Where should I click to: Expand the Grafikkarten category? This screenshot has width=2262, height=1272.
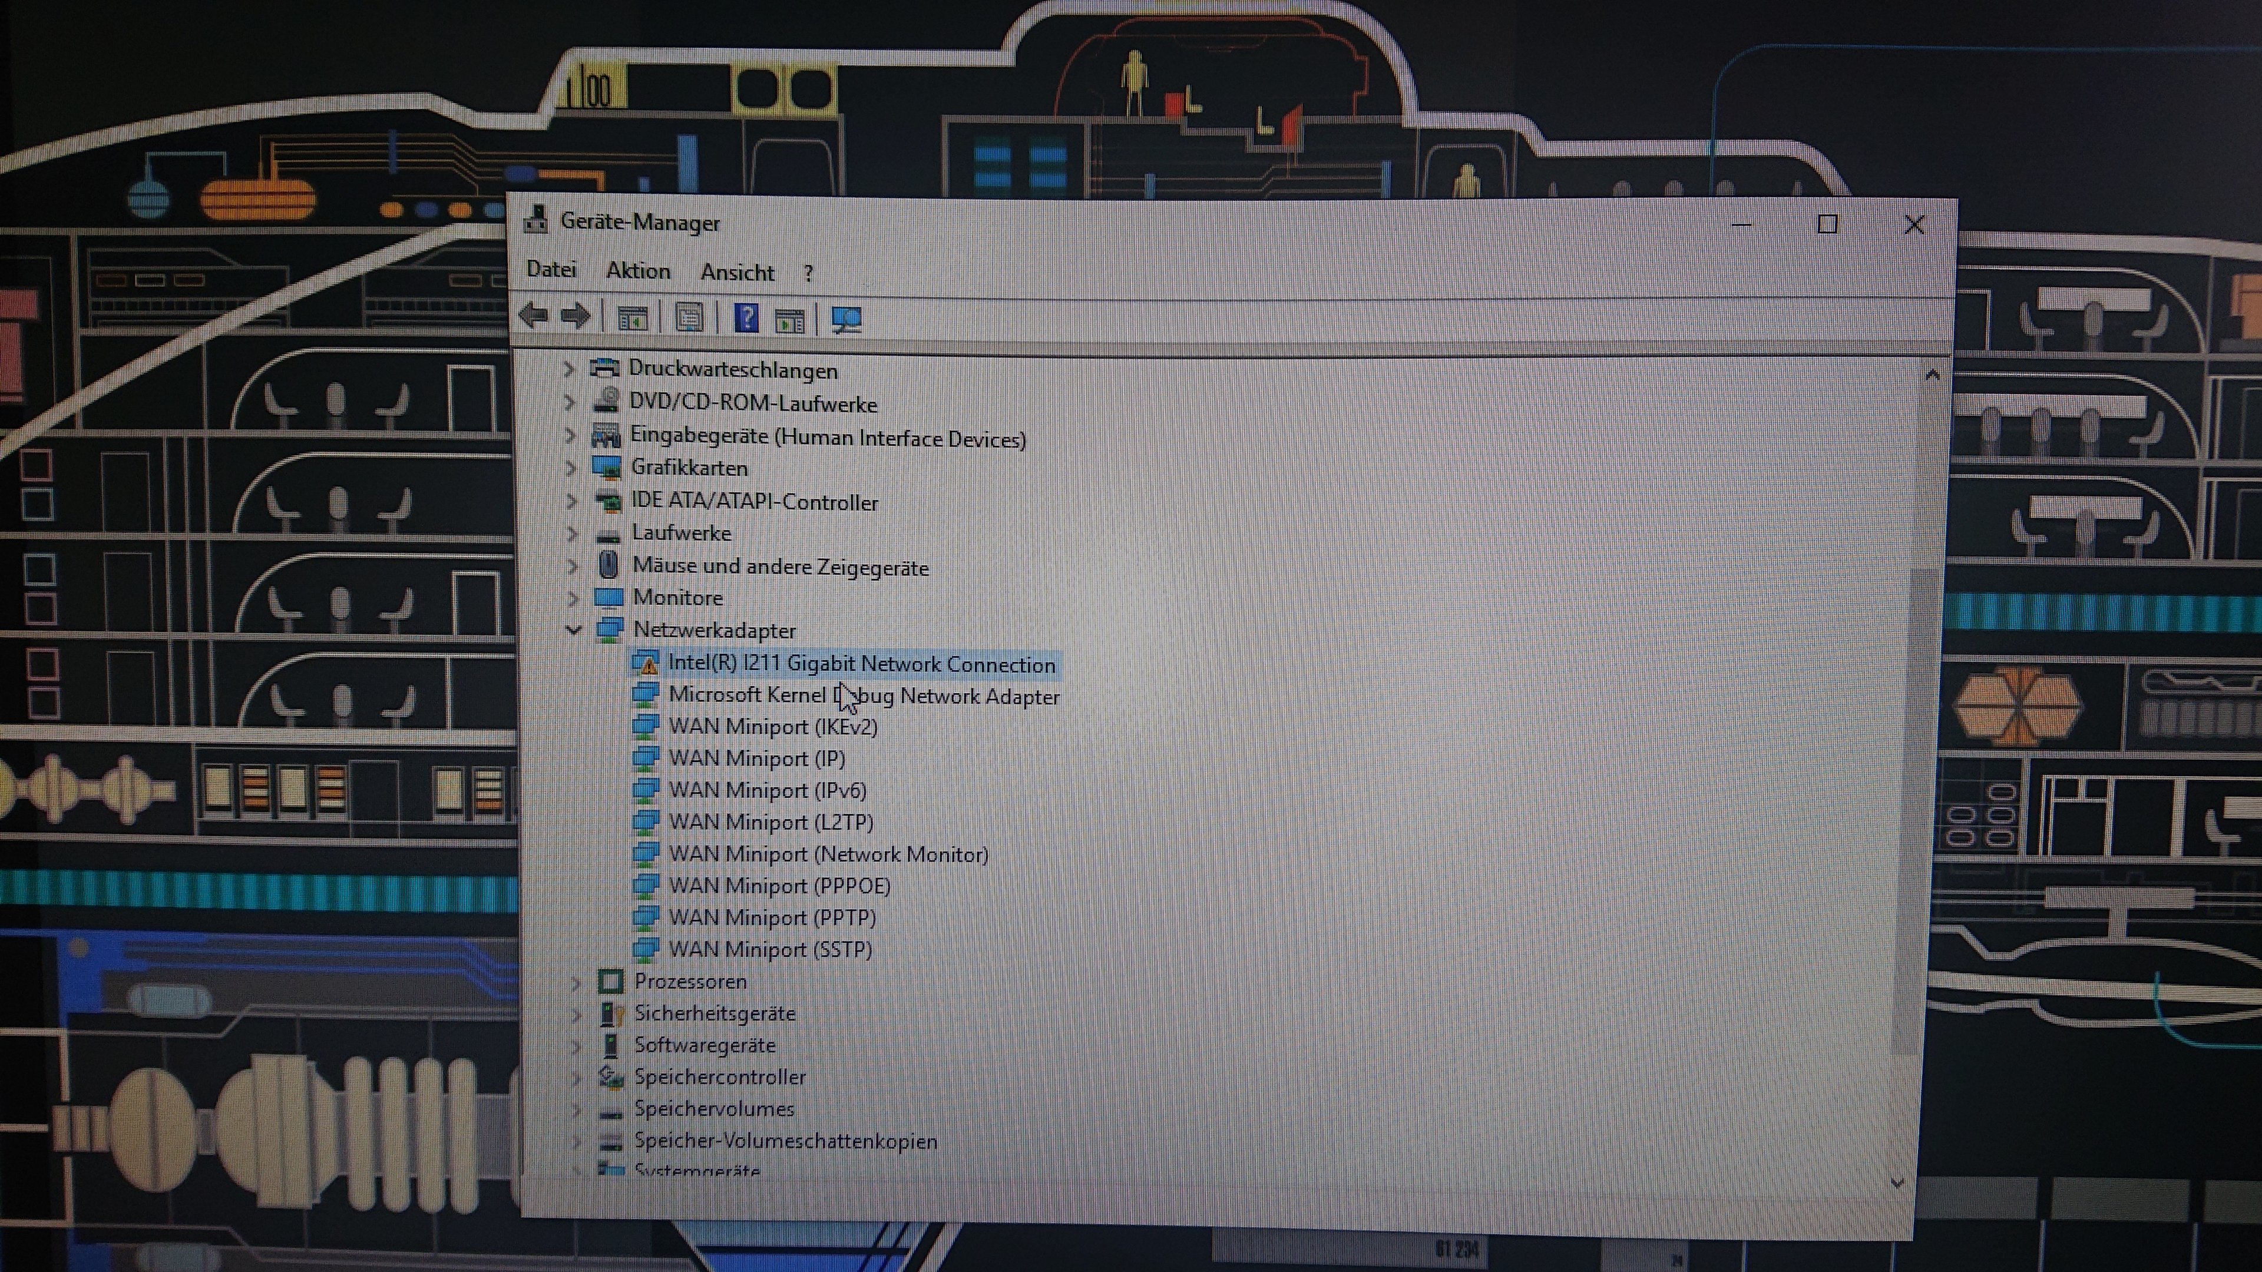click(571, 468)
